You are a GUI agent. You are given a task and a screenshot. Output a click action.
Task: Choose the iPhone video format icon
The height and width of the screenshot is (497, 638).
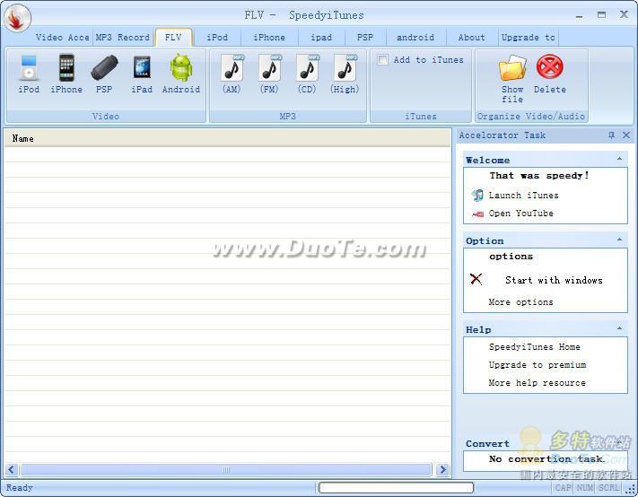tap(66, 70)
